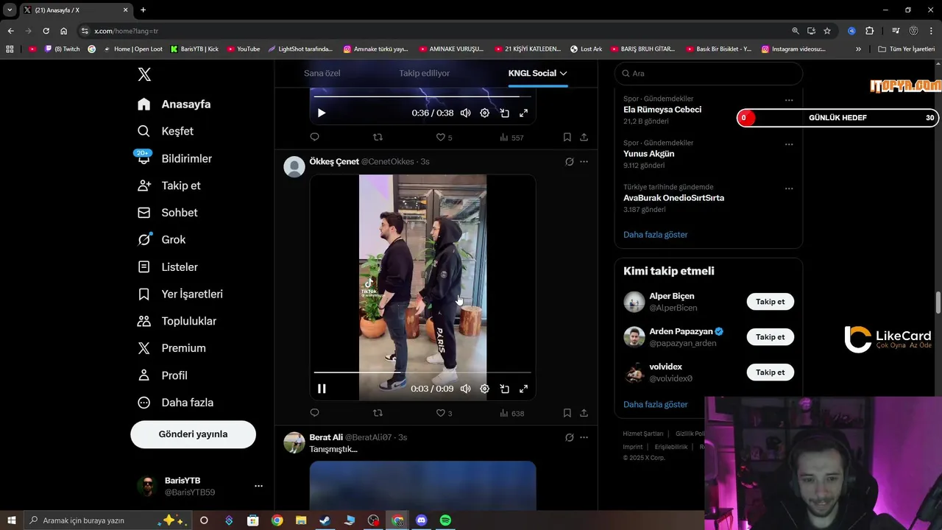The height and width of the screenshot is (530, 942).
Task: Open Bildirimler notifications
Action: [x=175, y=158]
